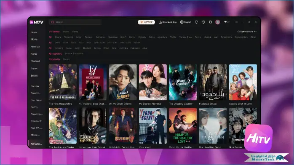Filter by Fantasy genre
The image size is (294, 165).
pyautogui.click(x=89, y=37)
